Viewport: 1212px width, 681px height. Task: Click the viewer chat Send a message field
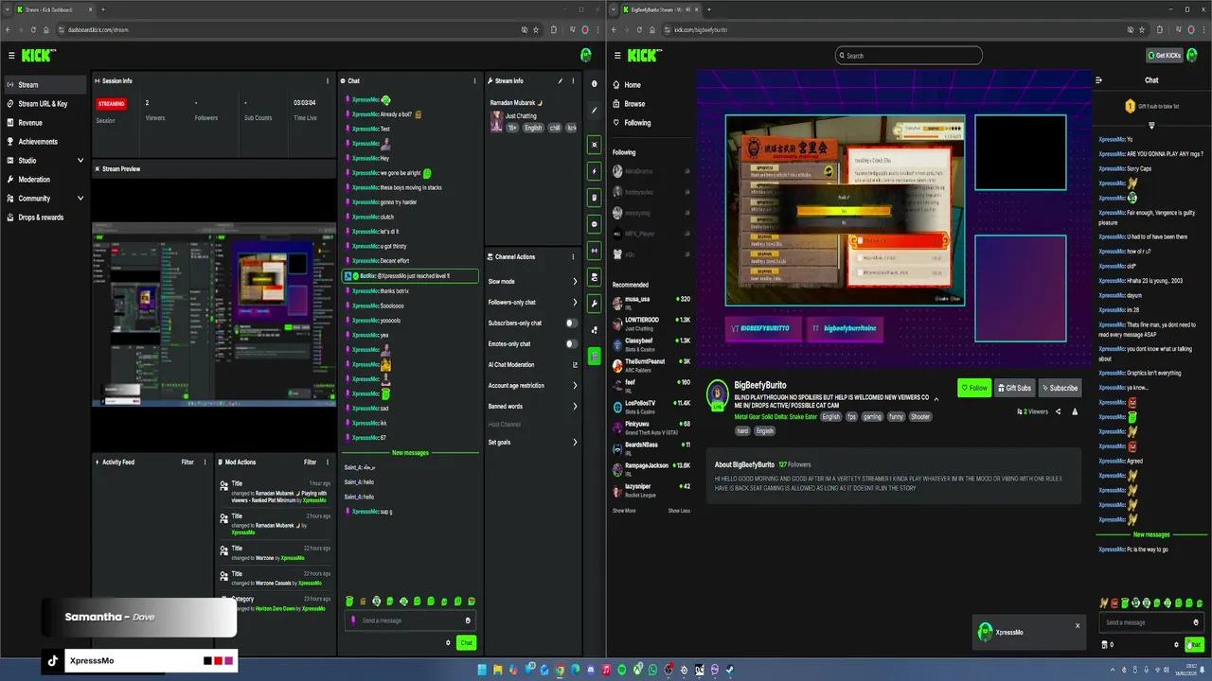pyautogui.click(x=1150, y=622)
